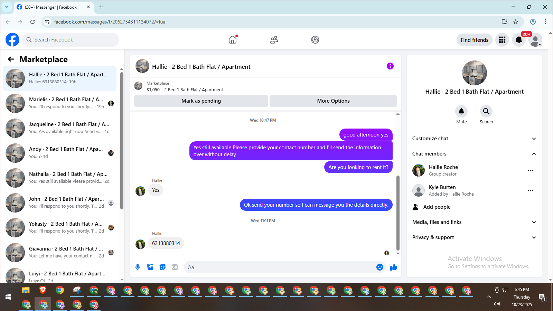
Task: Record a voice clip with microphone icon
Action: [138, 267]
